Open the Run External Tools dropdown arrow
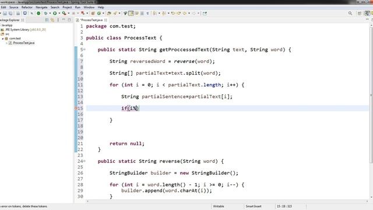 tap(69, 13)
